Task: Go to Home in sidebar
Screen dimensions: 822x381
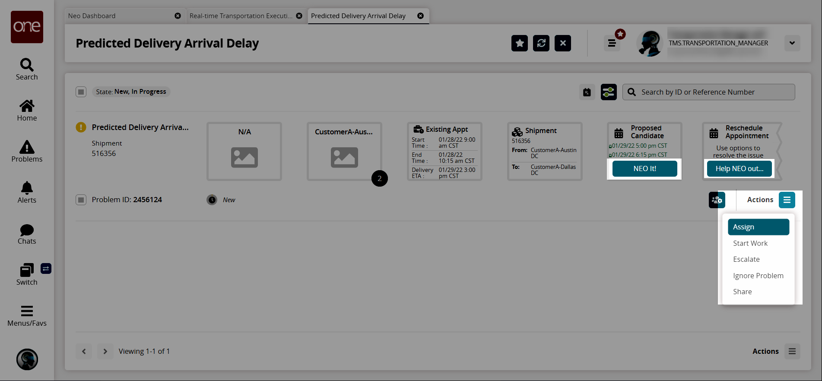Action: (27, 111)
